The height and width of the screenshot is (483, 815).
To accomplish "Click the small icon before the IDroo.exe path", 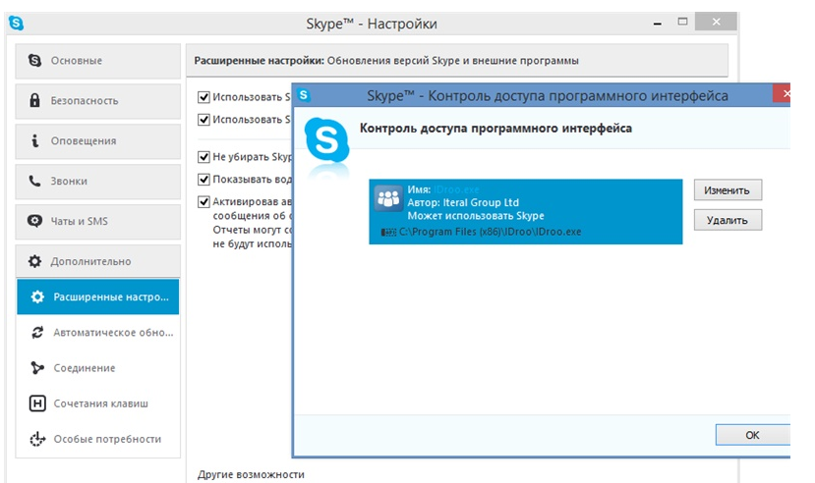I will coord(388,232).
